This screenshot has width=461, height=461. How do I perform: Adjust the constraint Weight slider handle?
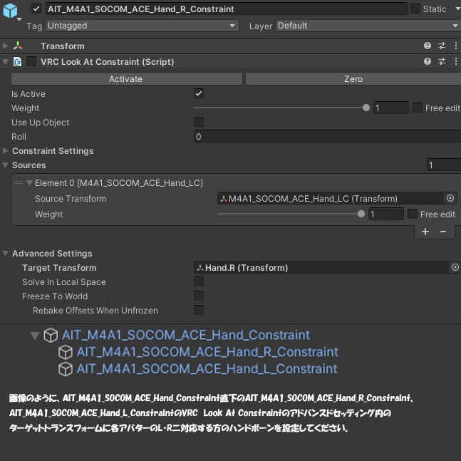point(366,108)
